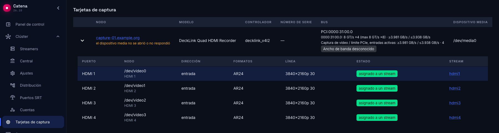Click the Panel de control icon
Viewport: 499px width, 133px height.
coord(8,24)
